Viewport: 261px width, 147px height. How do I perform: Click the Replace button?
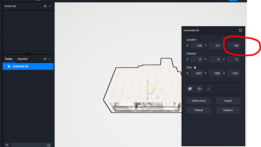tap(228, 110)
